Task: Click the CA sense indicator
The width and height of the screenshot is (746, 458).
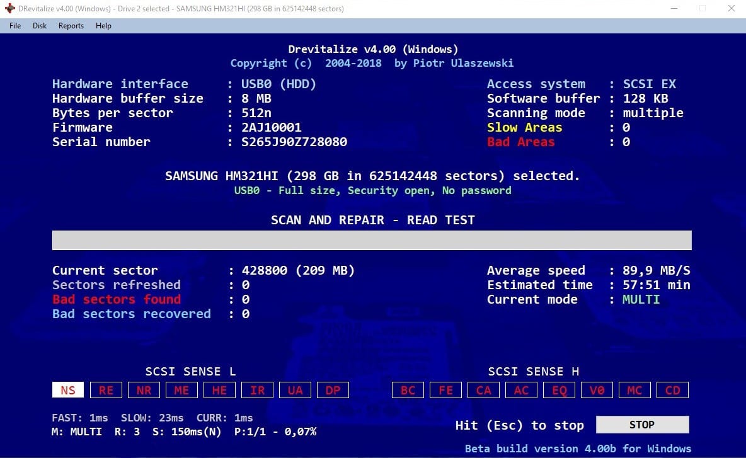Action: point(483,390)
